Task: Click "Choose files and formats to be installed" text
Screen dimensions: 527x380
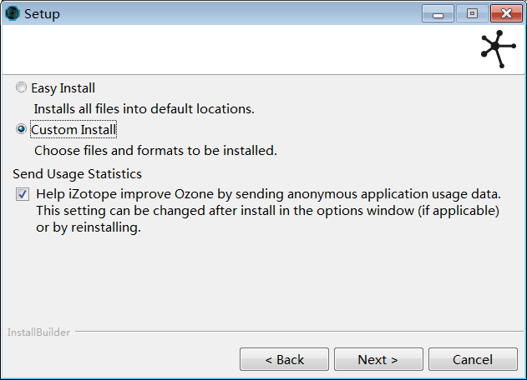Action: pyautogui.click(x=155, y=151)
